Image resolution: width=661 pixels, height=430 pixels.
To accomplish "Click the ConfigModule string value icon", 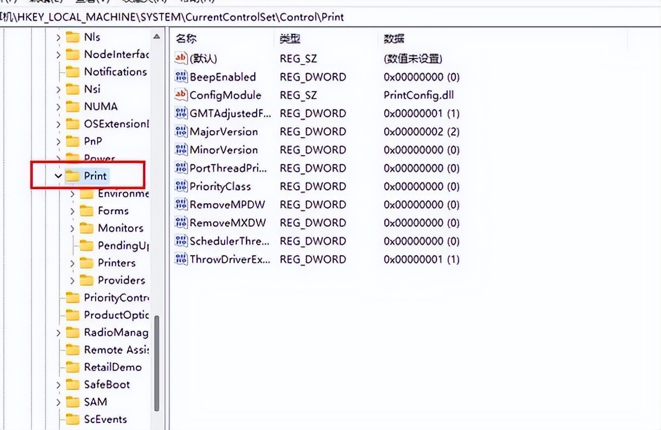I will (x=180, y=95).
